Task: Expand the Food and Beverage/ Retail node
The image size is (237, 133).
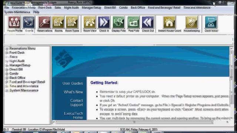Action: pyautogui.click(x=7, y=82)
